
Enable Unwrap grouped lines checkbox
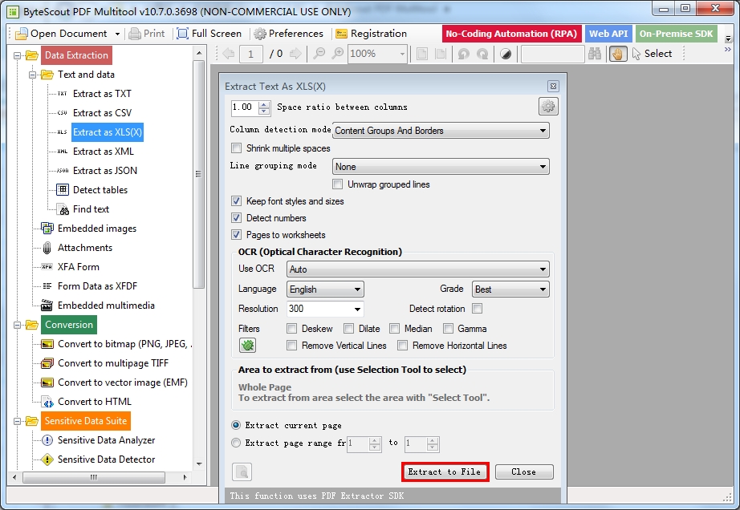pos(337,184)
